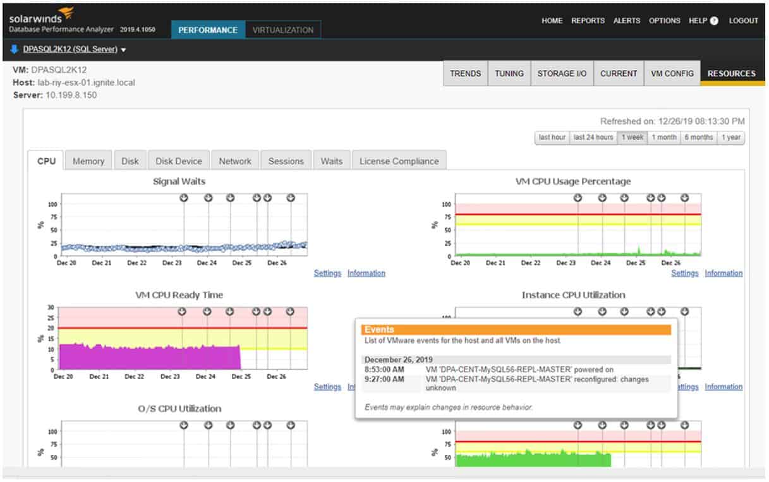769x482 pixels.
Task: Click last event marker on Signal Waits chart
Action: [x=291, y=198]
